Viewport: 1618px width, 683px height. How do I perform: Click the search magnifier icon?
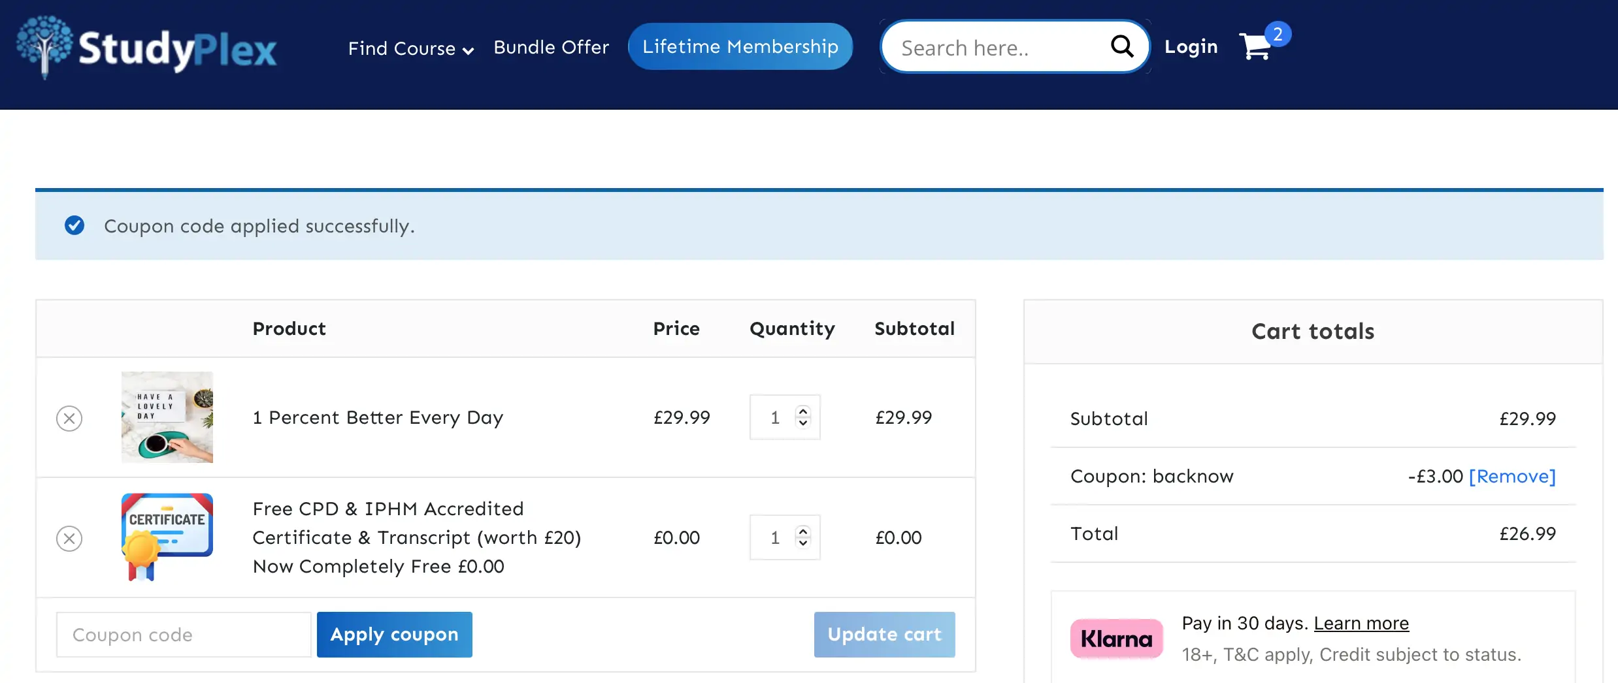(x=1121, y=46)
